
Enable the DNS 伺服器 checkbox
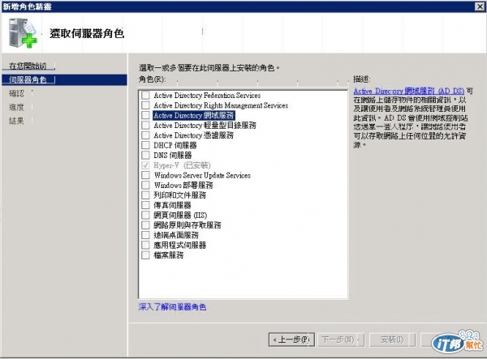[x=145, y=155]
